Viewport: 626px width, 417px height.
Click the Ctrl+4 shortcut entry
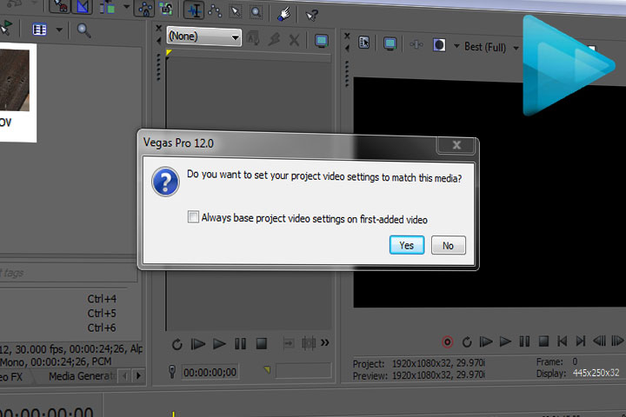102,299
